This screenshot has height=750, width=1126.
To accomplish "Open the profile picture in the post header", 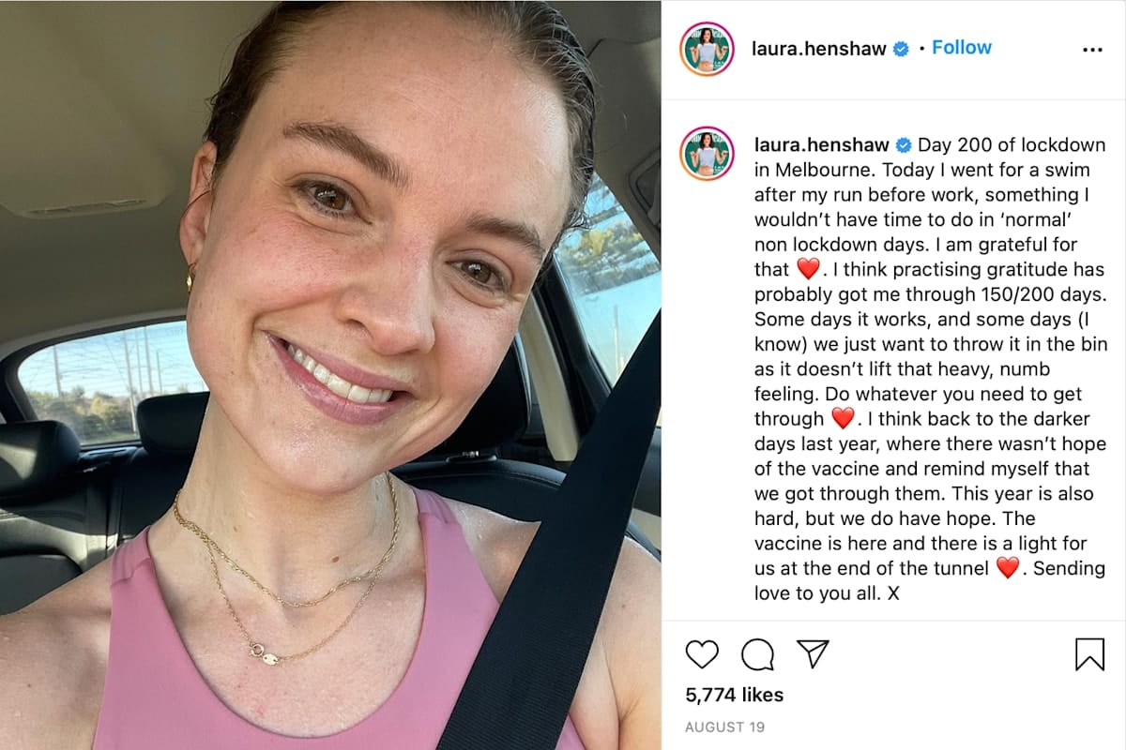I will pos(707,49).
